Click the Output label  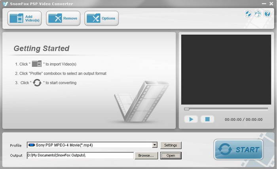16,156
